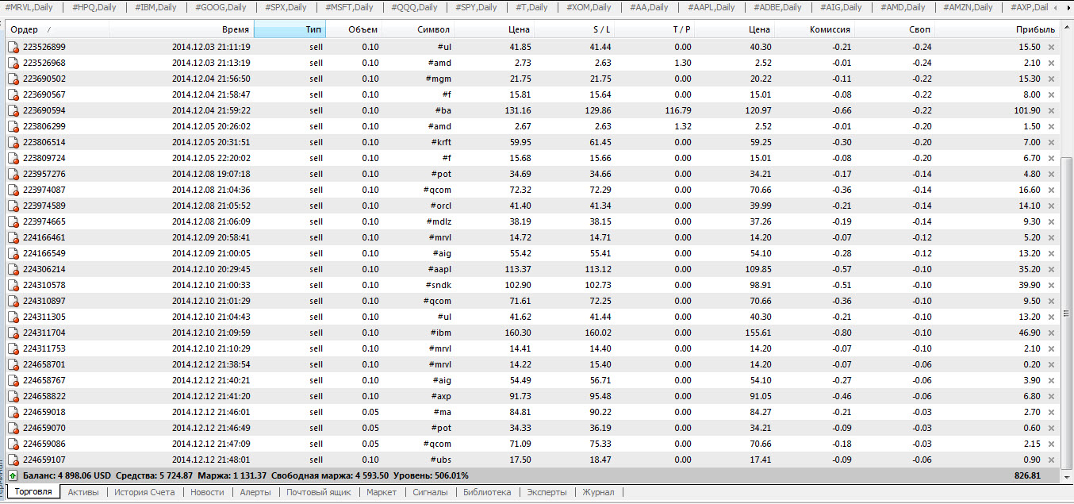Click the order icon beside 223806299

coord(13,126)
